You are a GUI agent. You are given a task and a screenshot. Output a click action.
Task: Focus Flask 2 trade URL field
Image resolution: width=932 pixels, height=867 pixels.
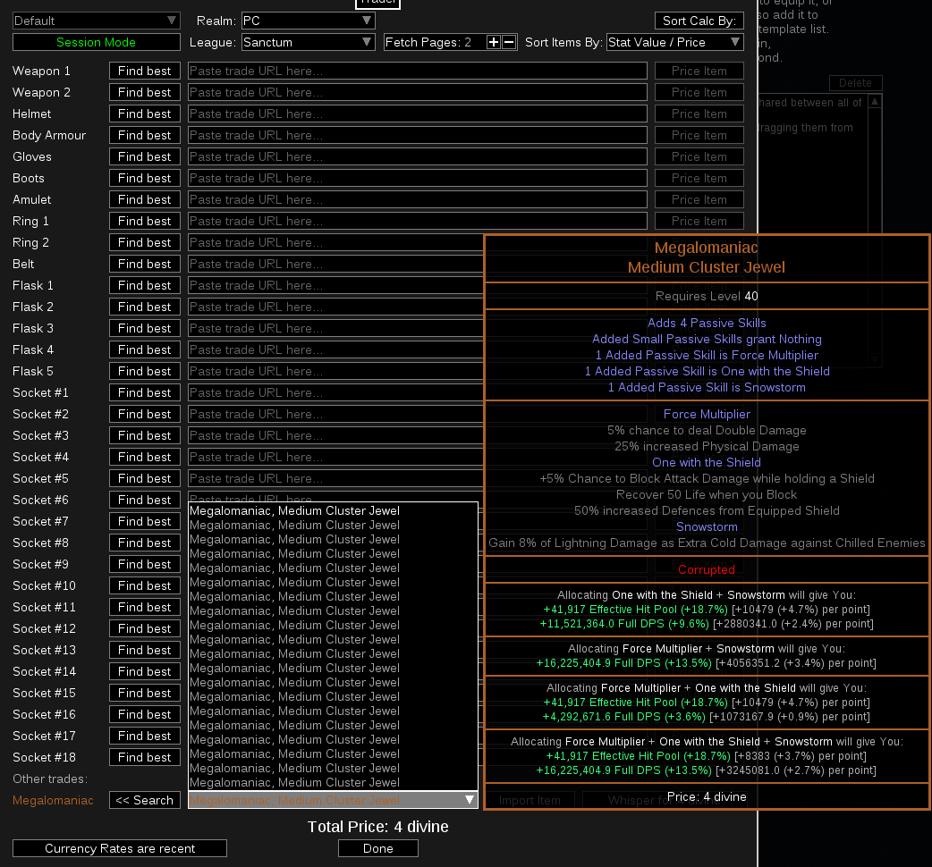(x=335, y=307)
